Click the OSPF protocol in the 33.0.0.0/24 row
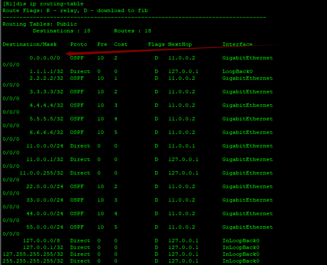327x265 pixels. (x=77, y=200)
